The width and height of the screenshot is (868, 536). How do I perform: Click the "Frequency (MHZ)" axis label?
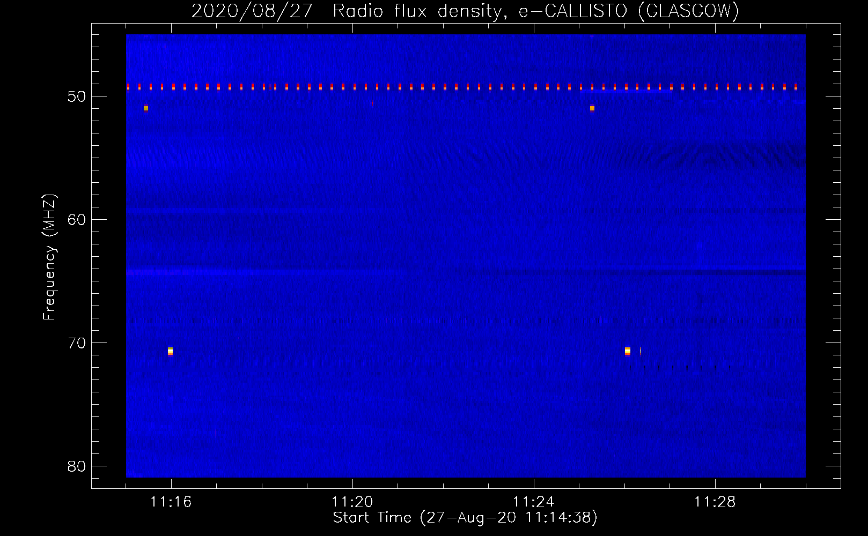[49, 257]
